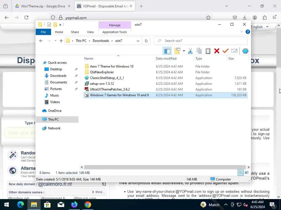Switch to the Home ribbon tab
This screenshot has width=281, height=210.
[x=59, y=32]
